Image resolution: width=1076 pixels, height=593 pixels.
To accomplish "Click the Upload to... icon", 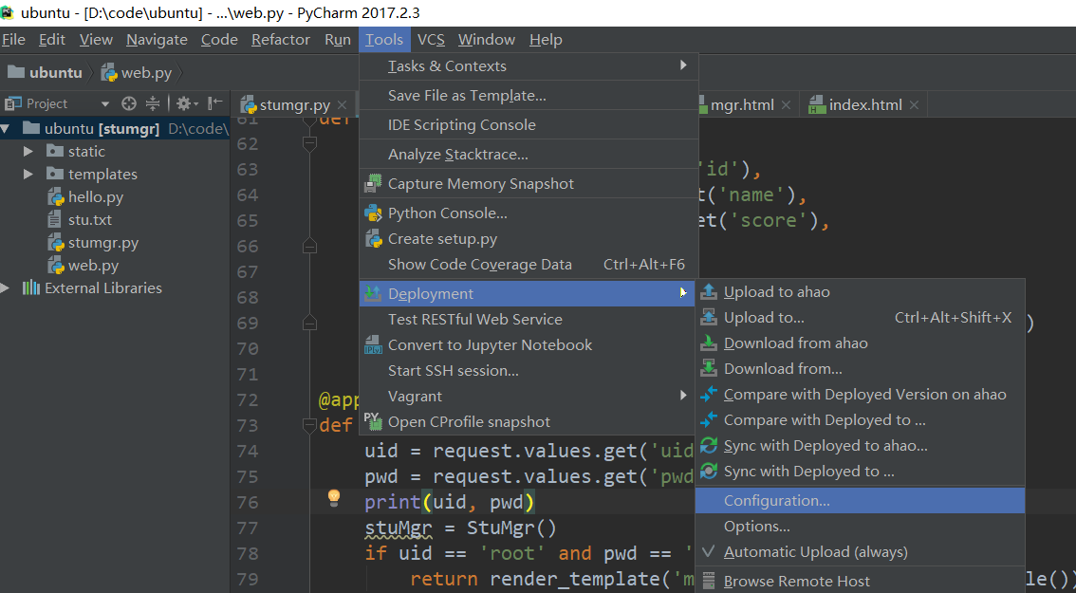I will point(709,318).
